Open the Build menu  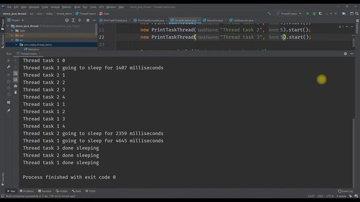(x=77, y=7)
